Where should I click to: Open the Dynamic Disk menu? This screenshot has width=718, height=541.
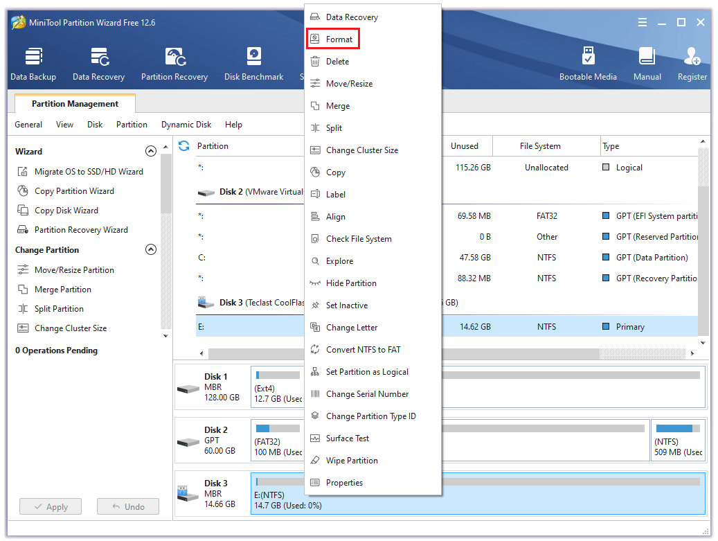(x=186, y=125)
